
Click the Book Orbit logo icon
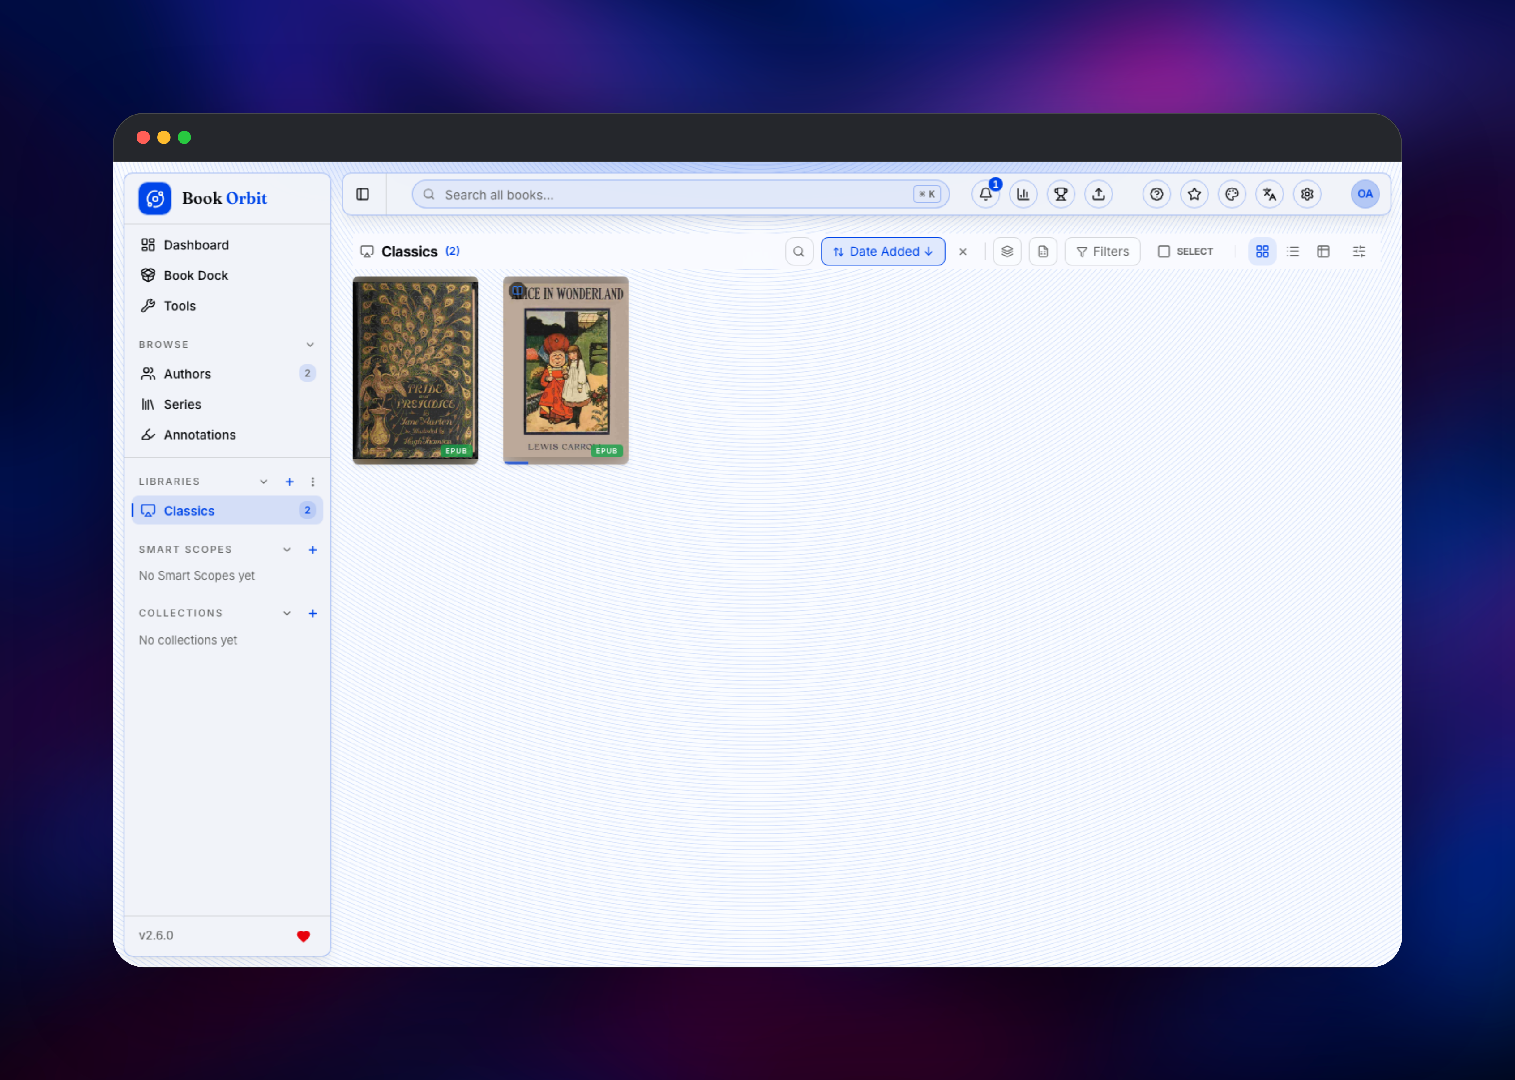[154, 198]
